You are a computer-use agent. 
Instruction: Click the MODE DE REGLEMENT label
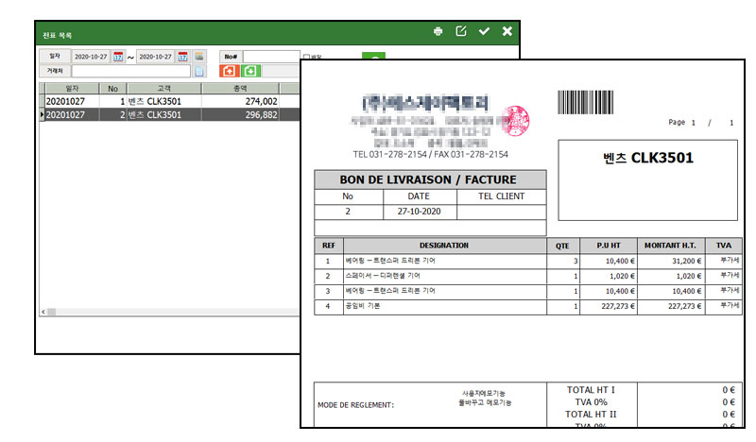coord(356,405)
